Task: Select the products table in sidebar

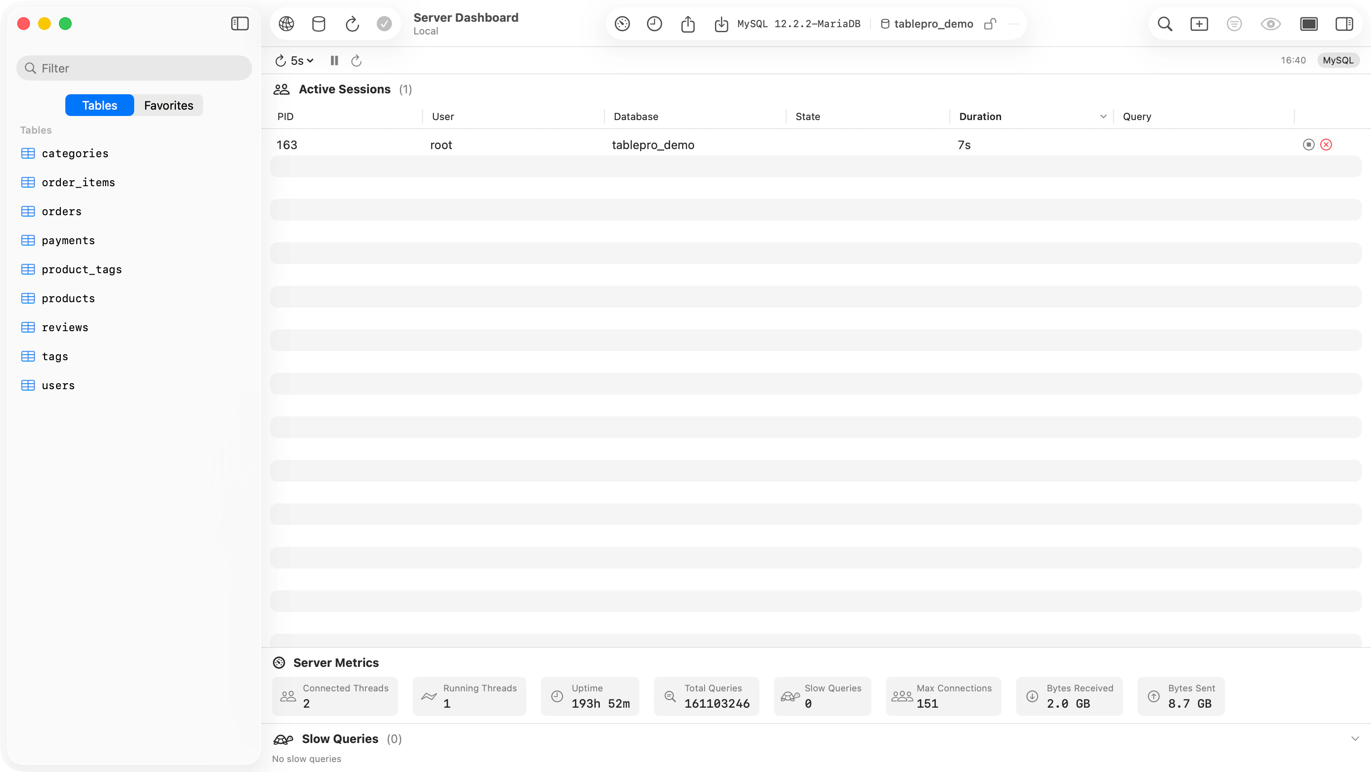Action: tap(68, 298)
